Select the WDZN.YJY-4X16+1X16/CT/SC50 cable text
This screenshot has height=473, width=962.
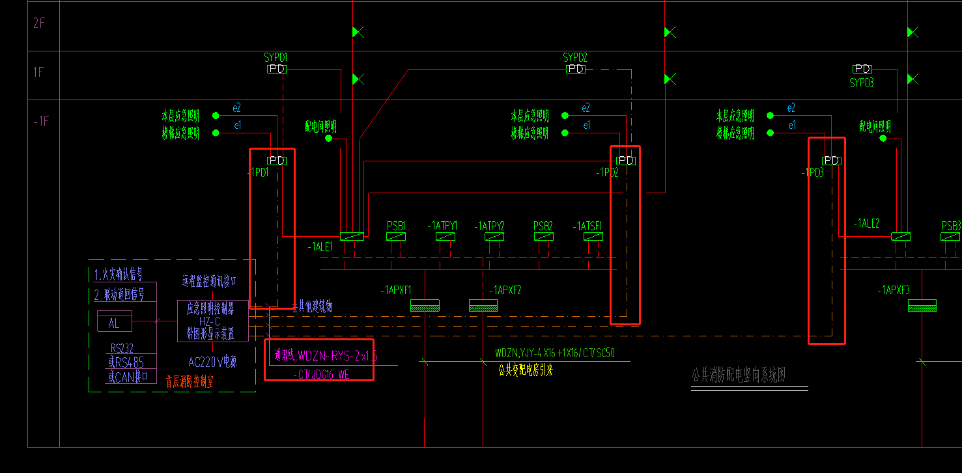555,354
